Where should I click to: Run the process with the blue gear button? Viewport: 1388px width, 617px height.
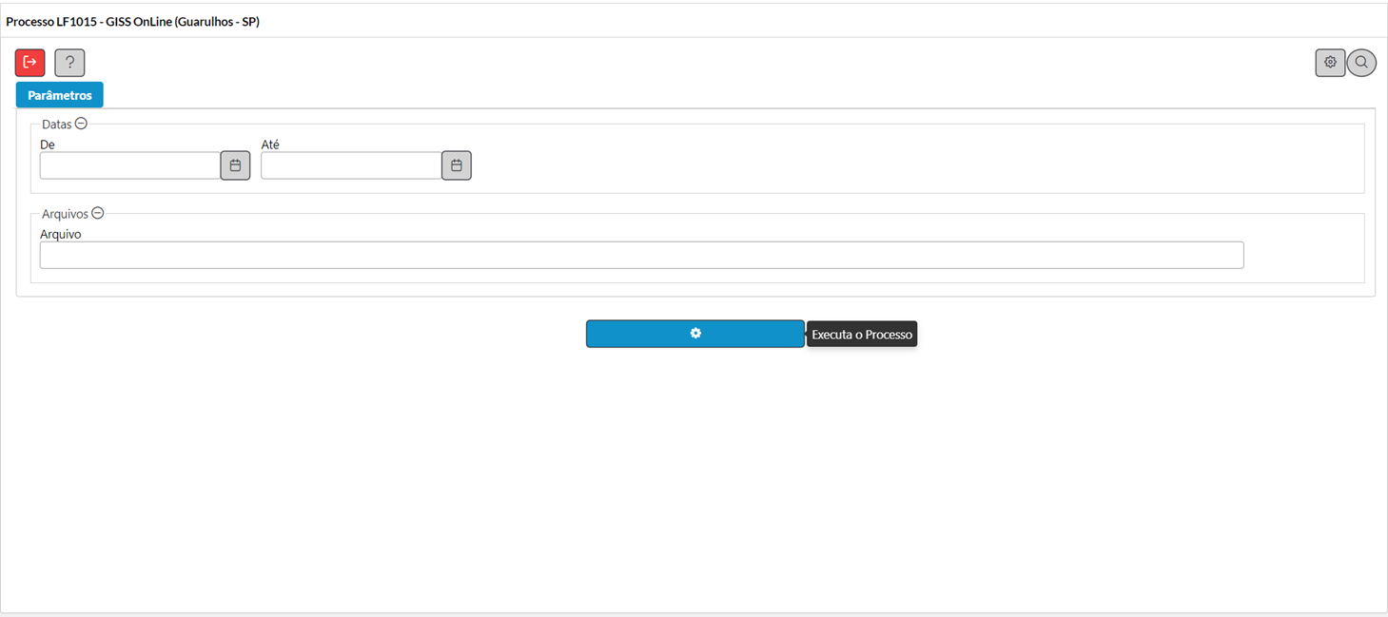coord(695,334)
